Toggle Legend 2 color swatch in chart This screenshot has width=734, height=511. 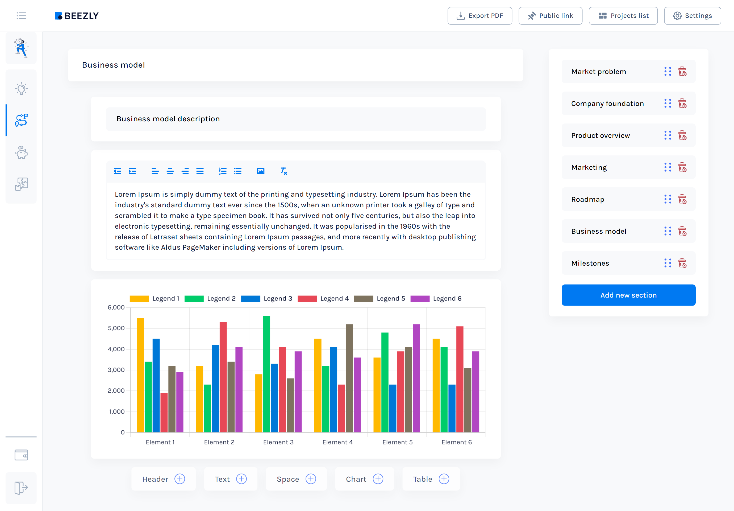tap(194, 298)
